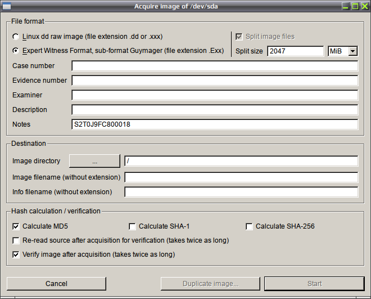Click the Duplicate image button
The image size is (371, 299).
point(210,284)
